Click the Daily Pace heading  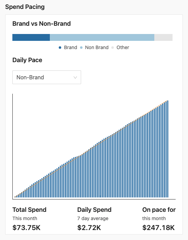27,60
